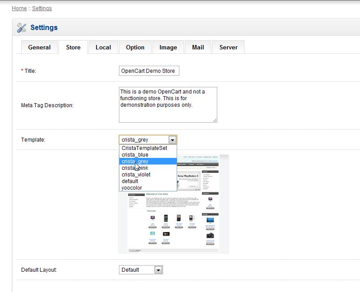Image resolution: width=360 pixels, height=292 pixels.
Task: Switch to the General tab
Action: [39, 47]
